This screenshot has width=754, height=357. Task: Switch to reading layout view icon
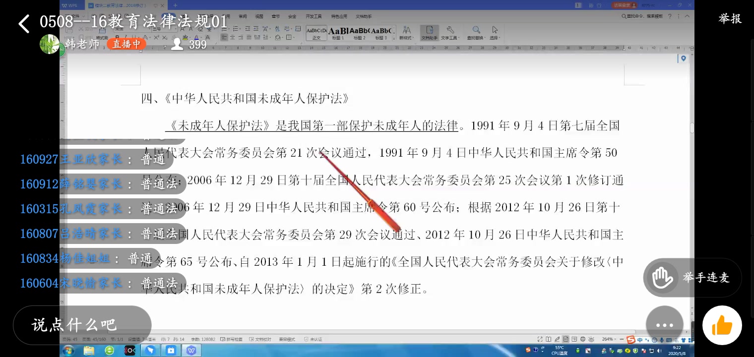pyautogui.click(x=548, y=339)
